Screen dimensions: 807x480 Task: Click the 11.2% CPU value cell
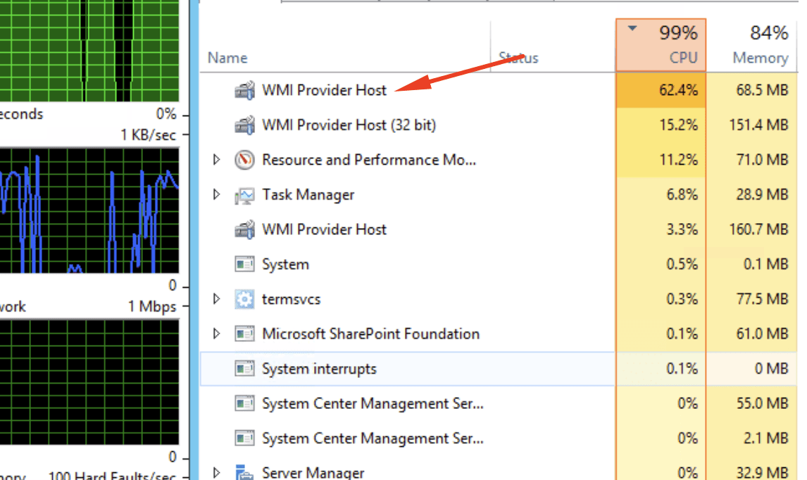click(x=661, y=160)
